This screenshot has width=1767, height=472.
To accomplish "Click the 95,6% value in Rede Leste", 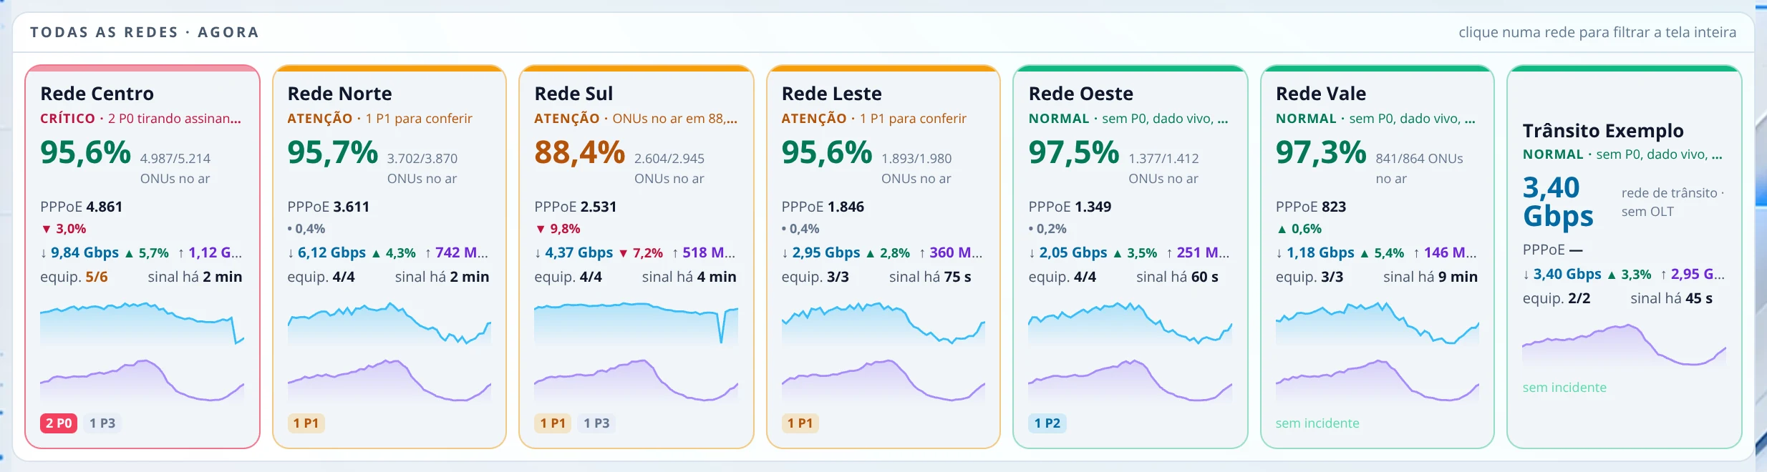I will click(827, 152).
